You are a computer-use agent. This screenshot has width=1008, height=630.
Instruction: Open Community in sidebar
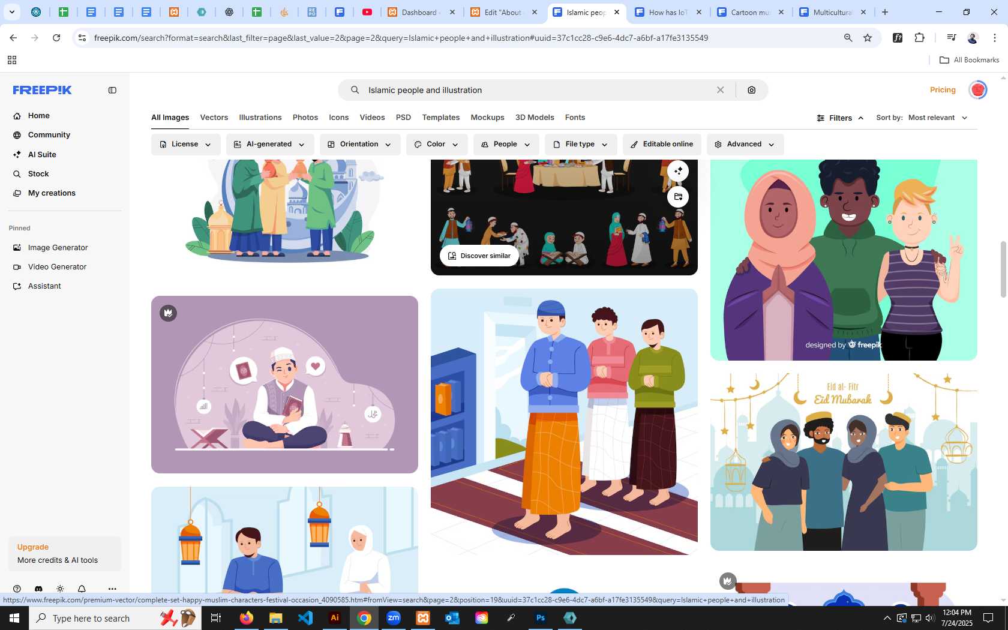click(49, 135)
